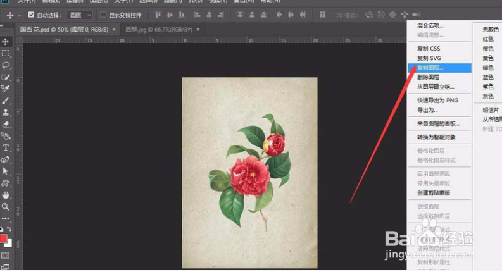Screen dimensions: 502x272
Task: Open the 图层 auto-select dropdown
Action: pos(80,15)
